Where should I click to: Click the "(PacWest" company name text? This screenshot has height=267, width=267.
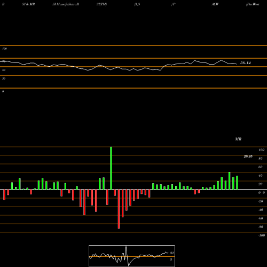(x=253, y=4)
